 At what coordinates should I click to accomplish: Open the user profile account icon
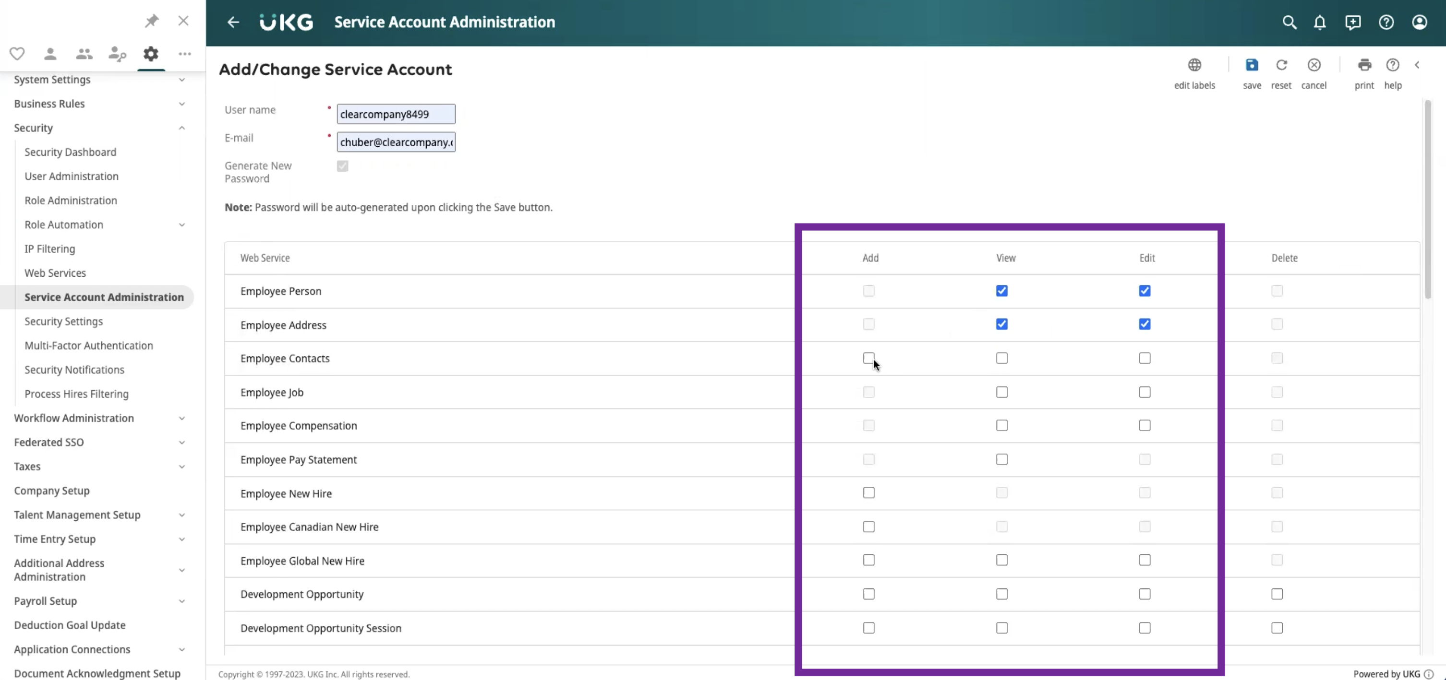coord(1420,22)
